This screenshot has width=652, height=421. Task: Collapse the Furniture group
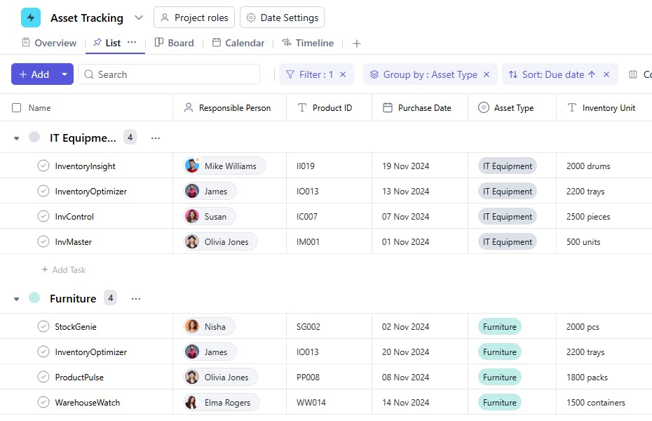16,299
